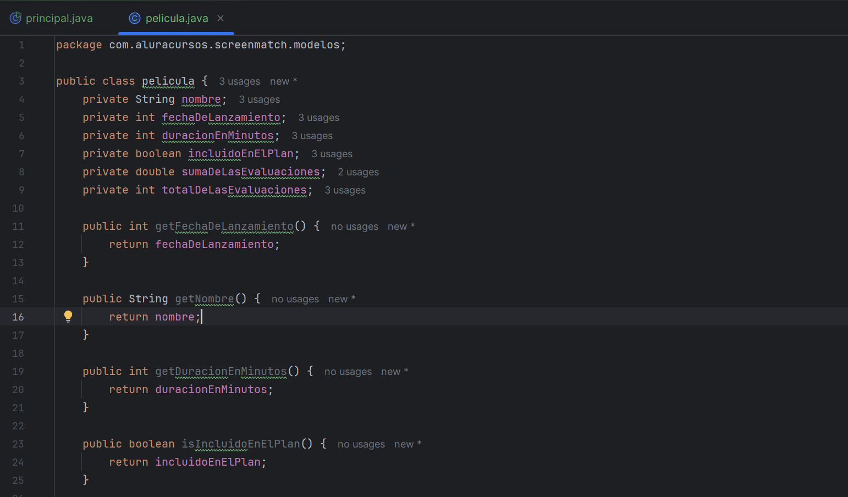Click the lightbulb quick-fix icon
The image size is (848, 497).
(68, 316)
